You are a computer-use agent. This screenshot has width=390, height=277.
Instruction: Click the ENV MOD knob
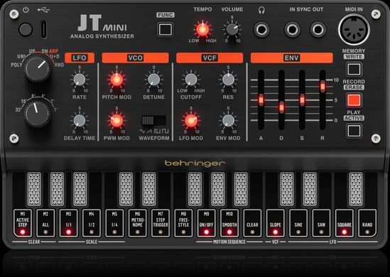[228, 121]
